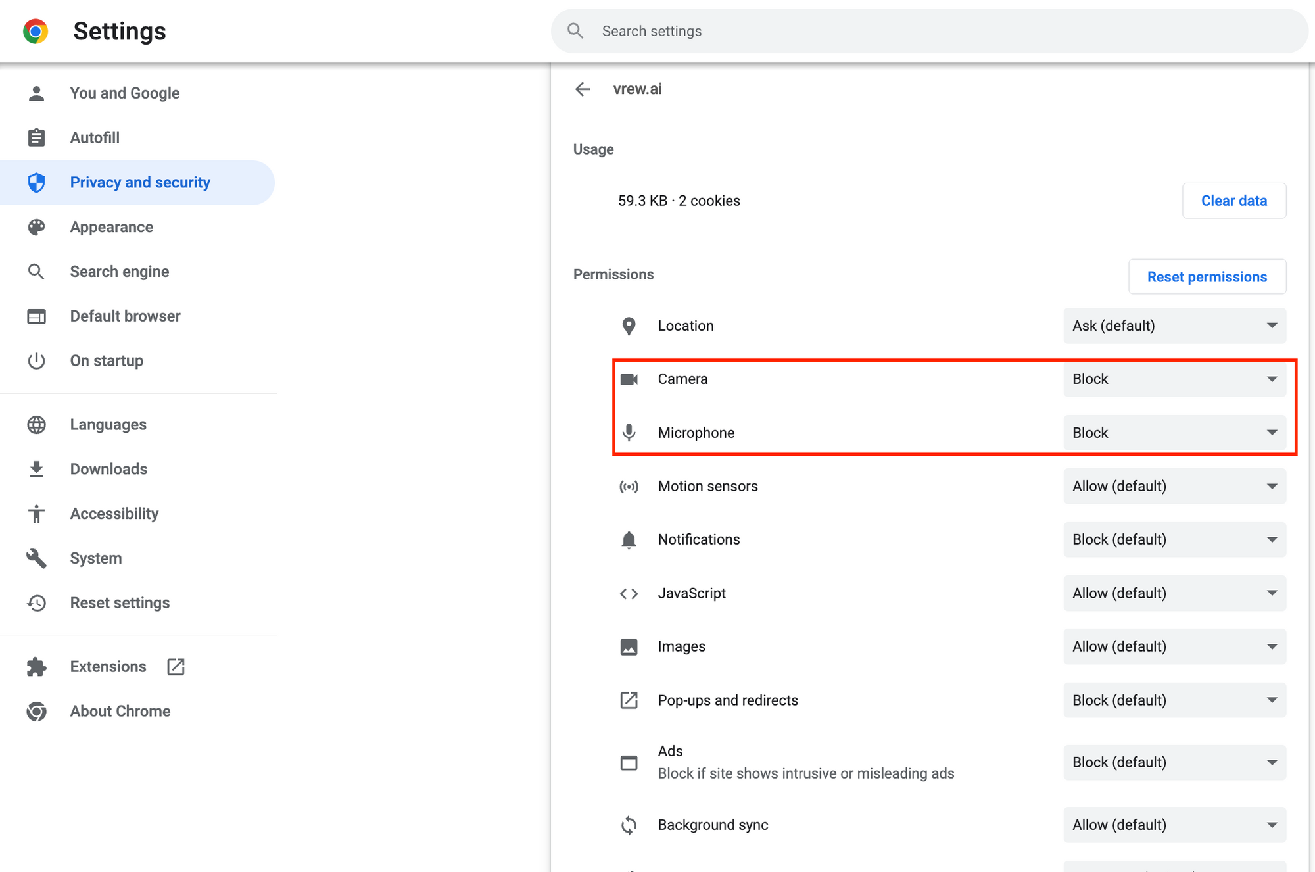Click the Reset permissions button

[1207, 277]
